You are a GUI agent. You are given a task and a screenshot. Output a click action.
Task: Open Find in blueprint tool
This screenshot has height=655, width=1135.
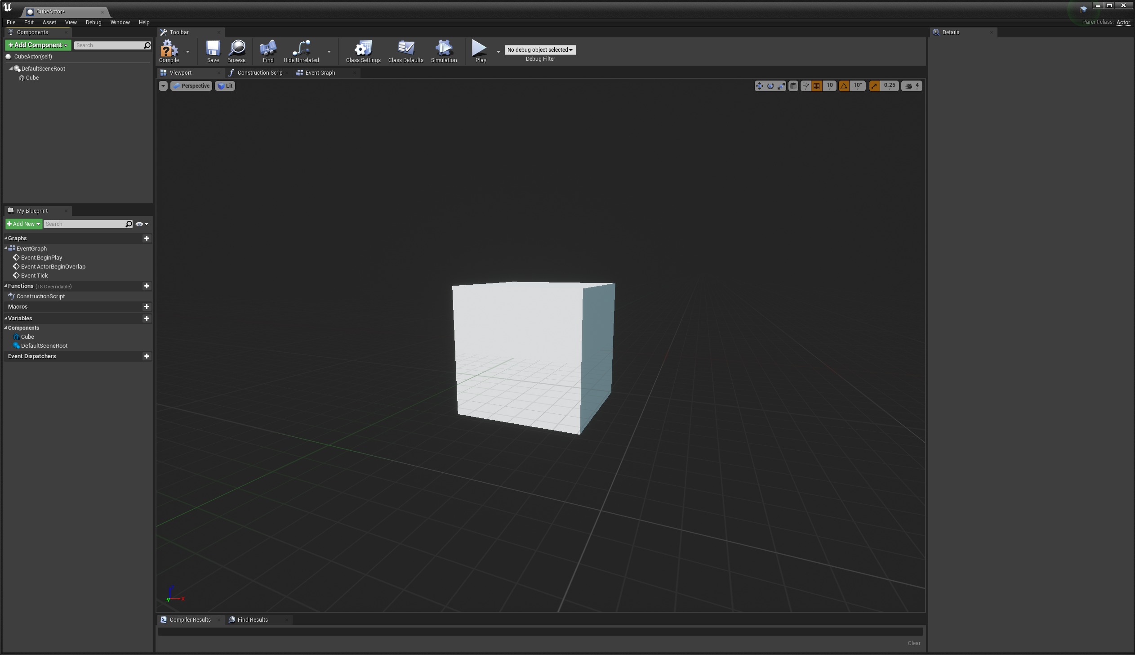coord(268,51)
